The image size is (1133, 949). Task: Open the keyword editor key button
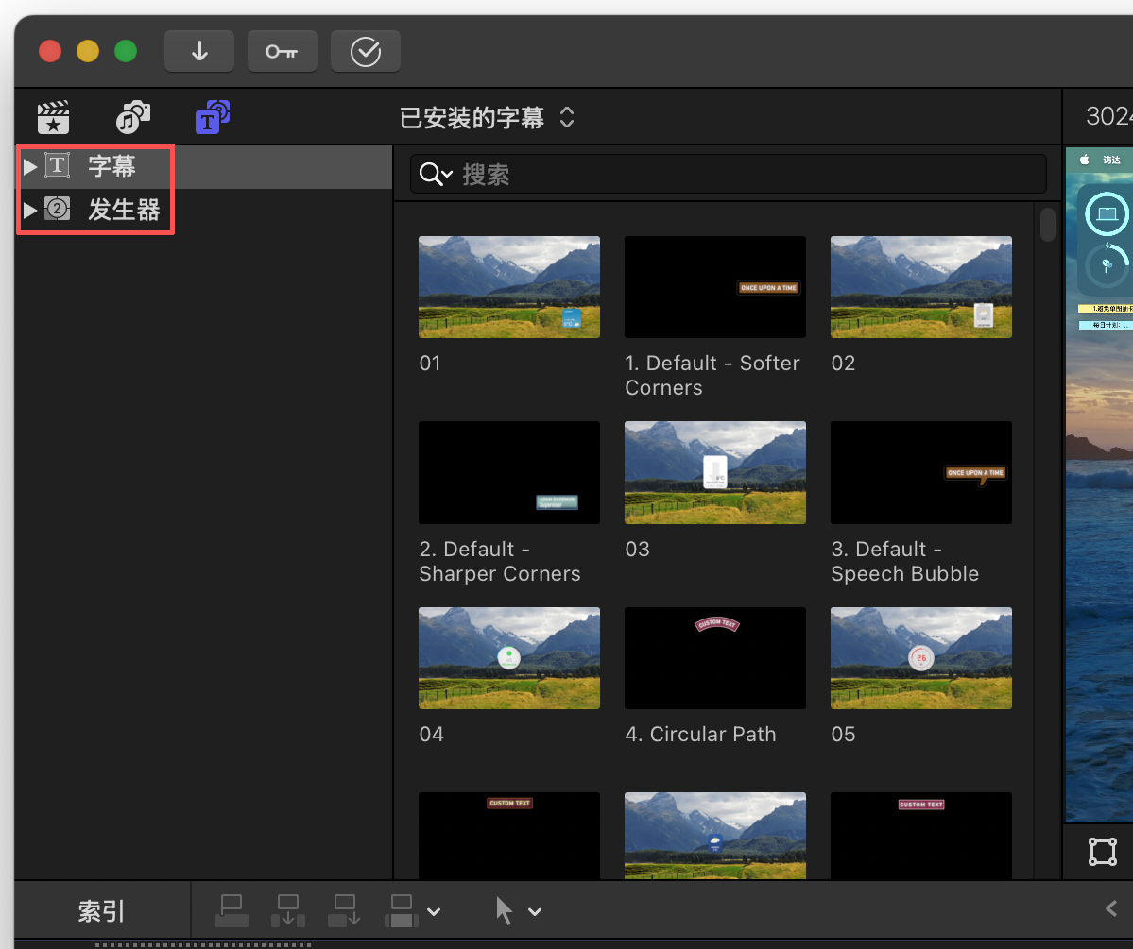click(x=283, y=51)
